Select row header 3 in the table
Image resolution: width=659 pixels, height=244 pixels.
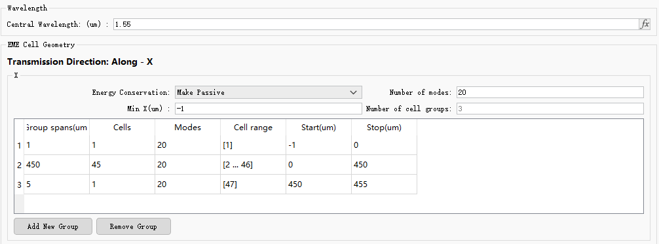(x=19, y=184)
